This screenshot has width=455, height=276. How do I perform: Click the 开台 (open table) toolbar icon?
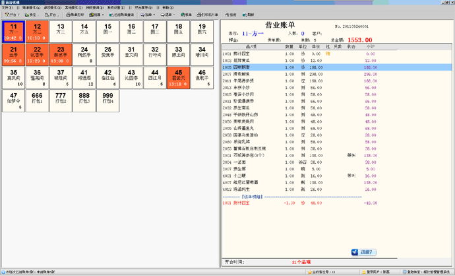11,14
